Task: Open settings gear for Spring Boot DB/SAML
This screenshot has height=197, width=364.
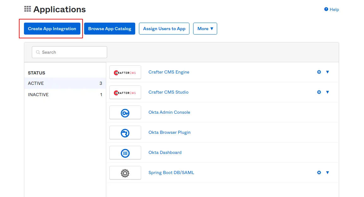Action: point(319,172)
